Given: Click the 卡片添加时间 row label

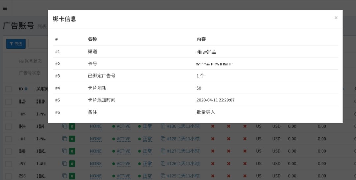Looking at the screenshot, I should (102, 100).
